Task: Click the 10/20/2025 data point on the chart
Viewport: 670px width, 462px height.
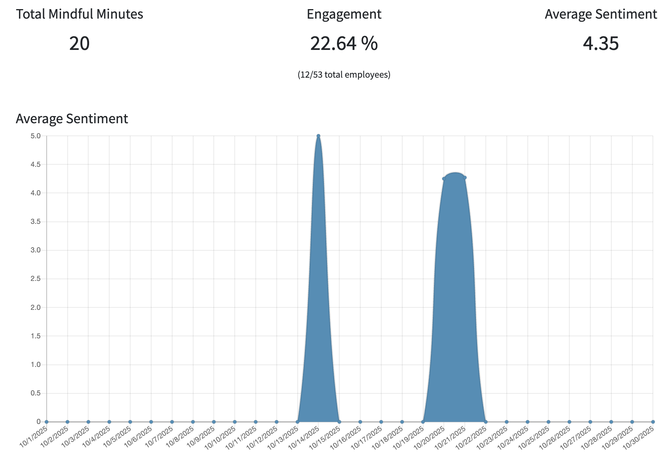Action: point(444,179)
